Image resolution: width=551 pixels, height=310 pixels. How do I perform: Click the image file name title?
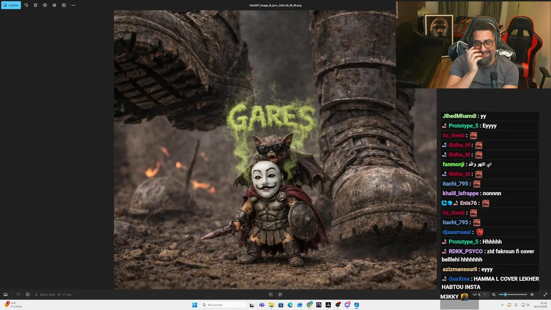pos(275,5)
